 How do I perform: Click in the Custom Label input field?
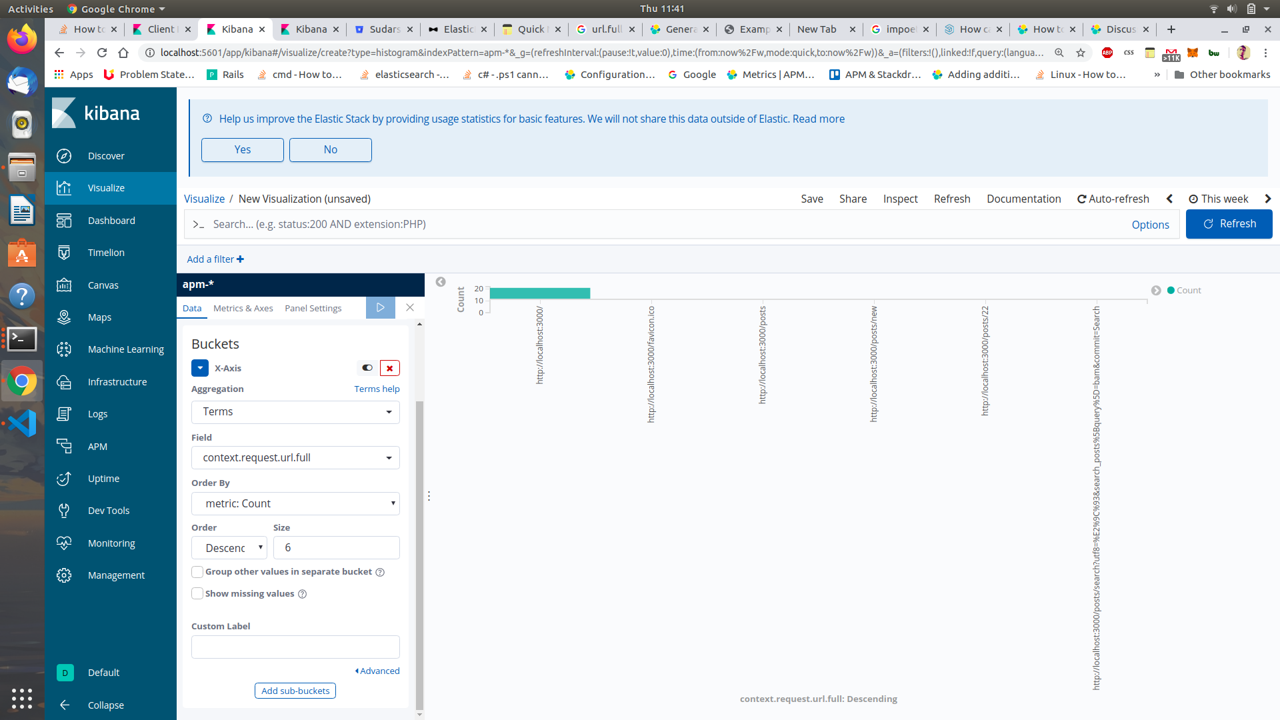click(295, 647)
